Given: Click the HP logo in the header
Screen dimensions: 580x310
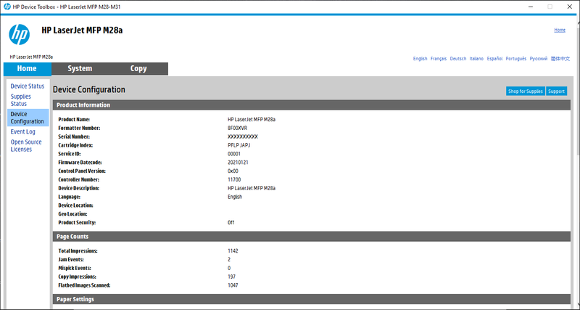Looking at the screenshot, I should pos(20,34).
